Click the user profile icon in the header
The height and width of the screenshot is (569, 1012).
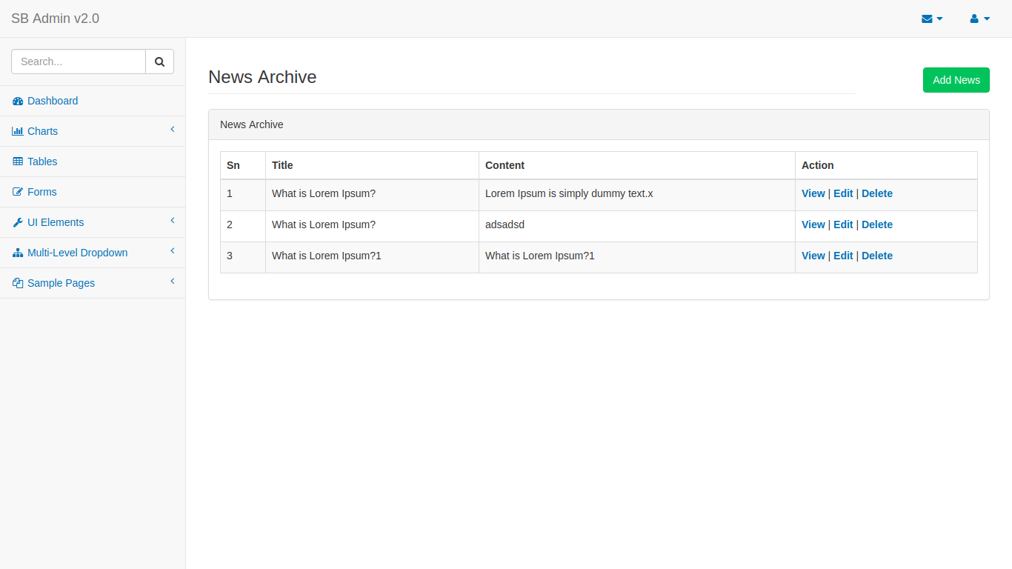click(975, 19)
